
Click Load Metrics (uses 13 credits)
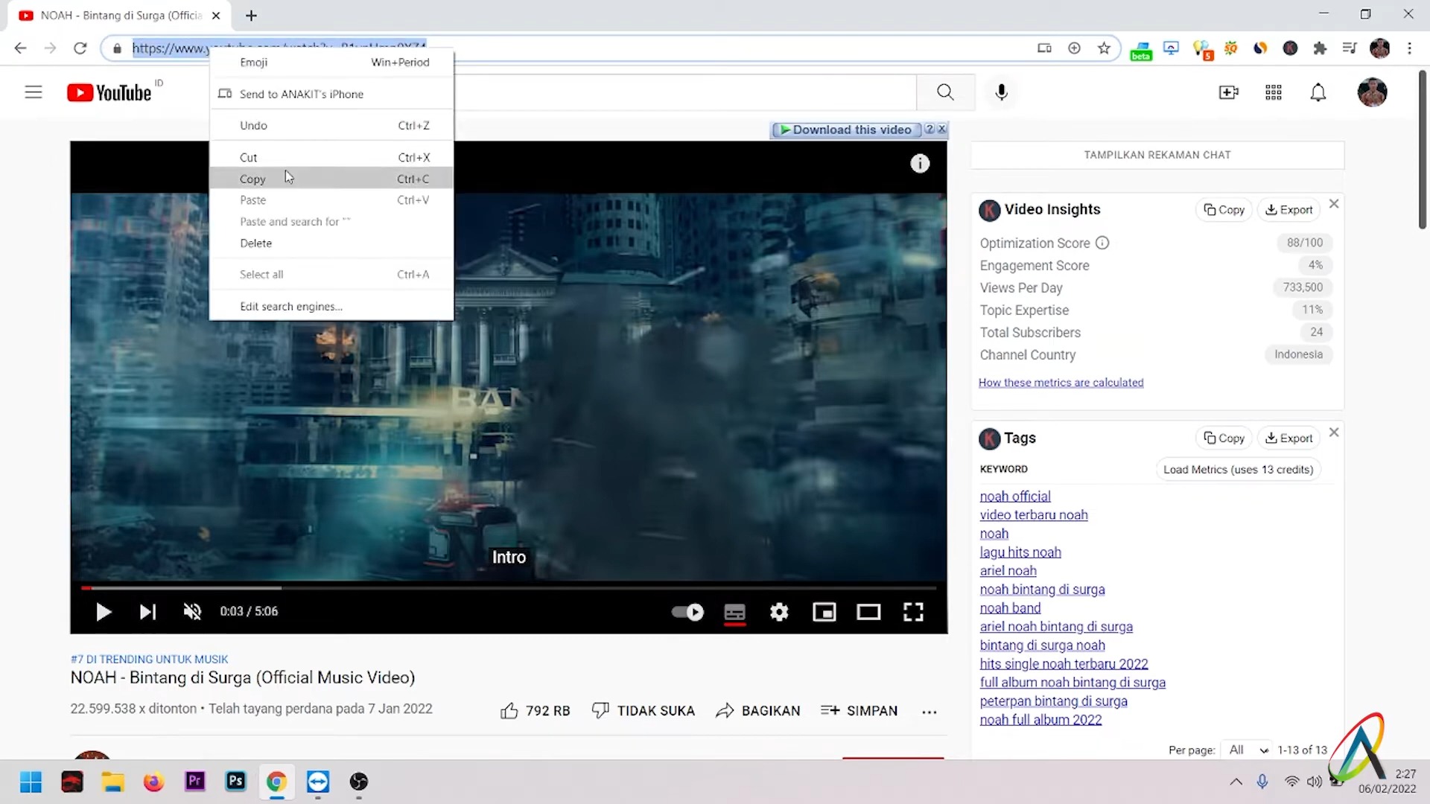point(1238,470)
